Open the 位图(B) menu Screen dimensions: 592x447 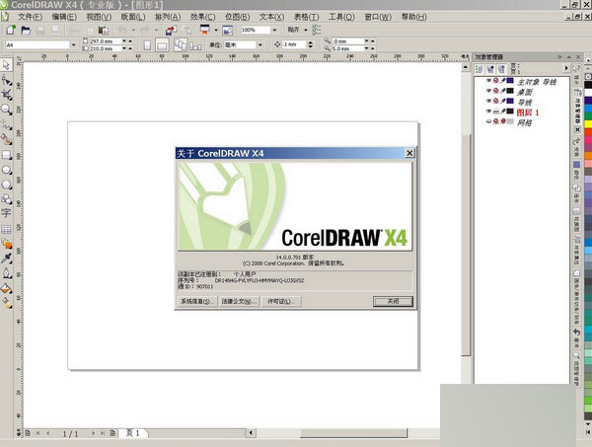point(238,17)
